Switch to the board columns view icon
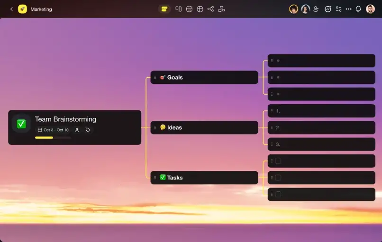The width and height of the screenshot is (382, 242). point(178,9)
